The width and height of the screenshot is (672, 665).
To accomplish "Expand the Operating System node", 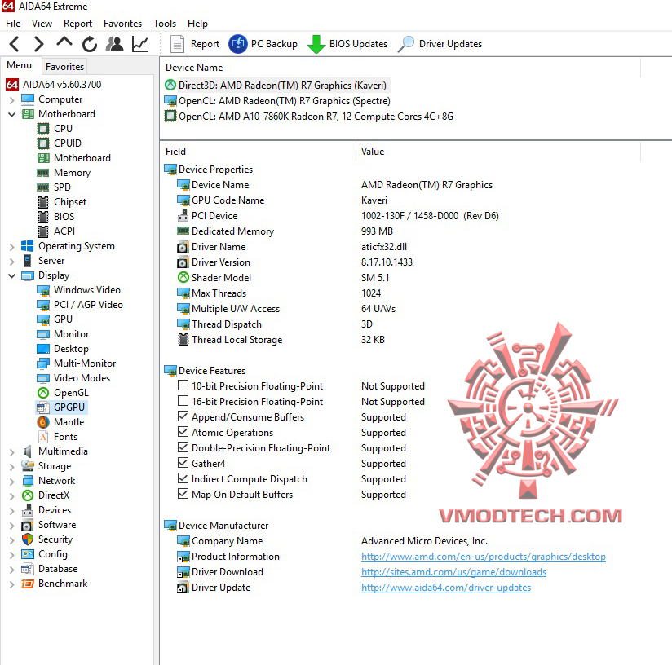I will [x=12, y=247].
